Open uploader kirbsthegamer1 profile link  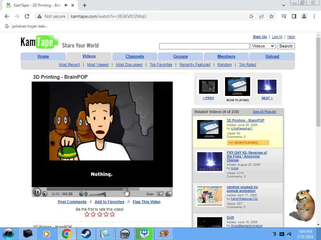pos(242,128)
